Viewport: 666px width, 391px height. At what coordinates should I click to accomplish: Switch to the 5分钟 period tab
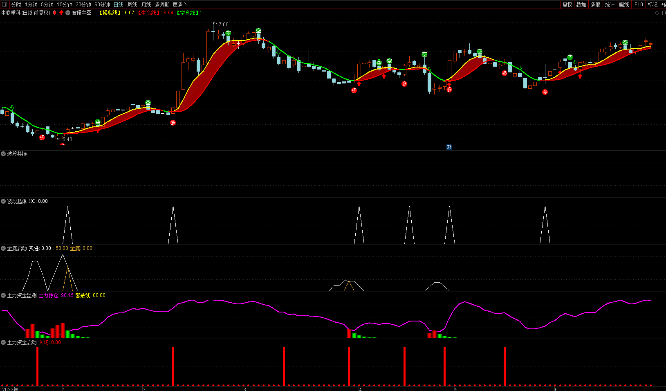(x=47, y=4)
